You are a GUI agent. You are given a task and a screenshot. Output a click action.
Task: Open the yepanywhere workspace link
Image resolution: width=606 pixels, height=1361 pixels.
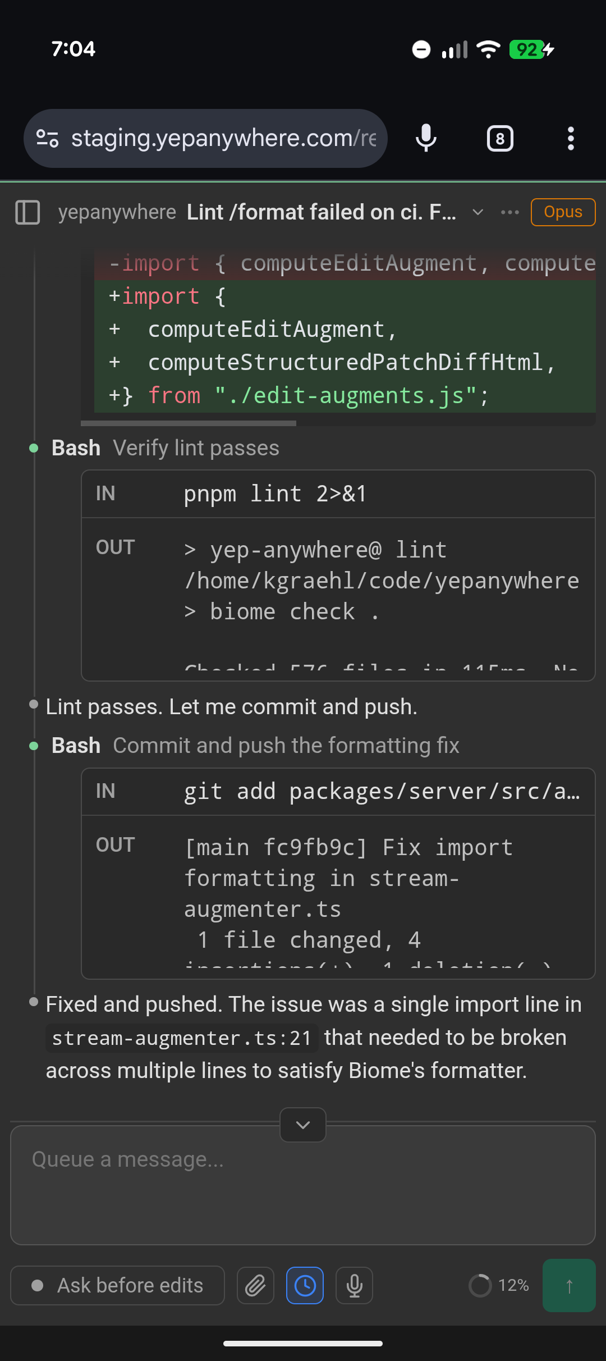point(117,212)
